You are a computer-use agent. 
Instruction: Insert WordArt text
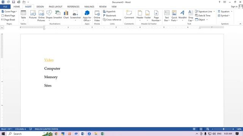(182, 16)
